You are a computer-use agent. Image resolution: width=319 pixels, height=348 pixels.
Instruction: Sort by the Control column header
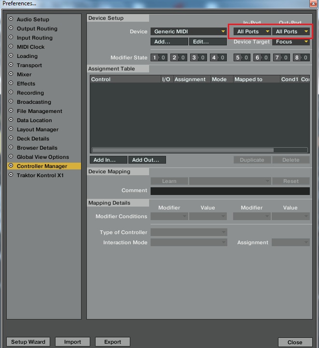(x=125, y=79)
